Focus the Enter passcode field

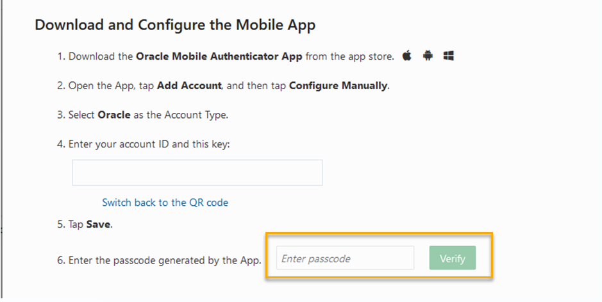(345, 258)
